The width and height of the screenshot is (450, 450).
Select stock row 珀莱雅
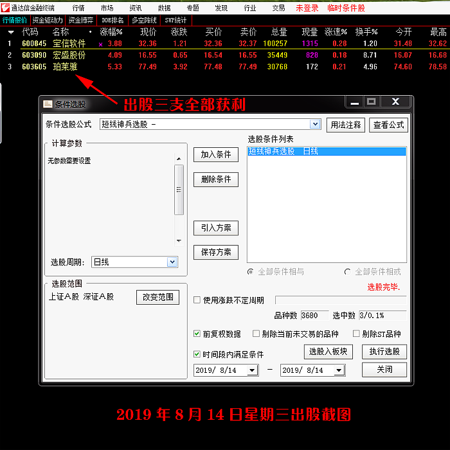pos(225,67)
